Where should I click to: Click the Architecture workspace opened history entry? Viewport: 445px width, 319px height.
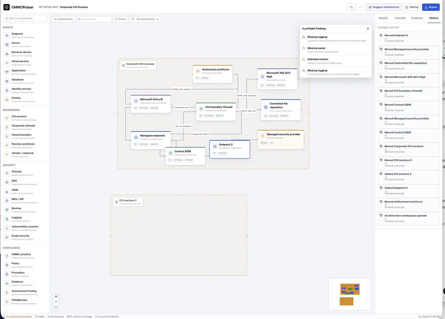[x=409, y=219]
